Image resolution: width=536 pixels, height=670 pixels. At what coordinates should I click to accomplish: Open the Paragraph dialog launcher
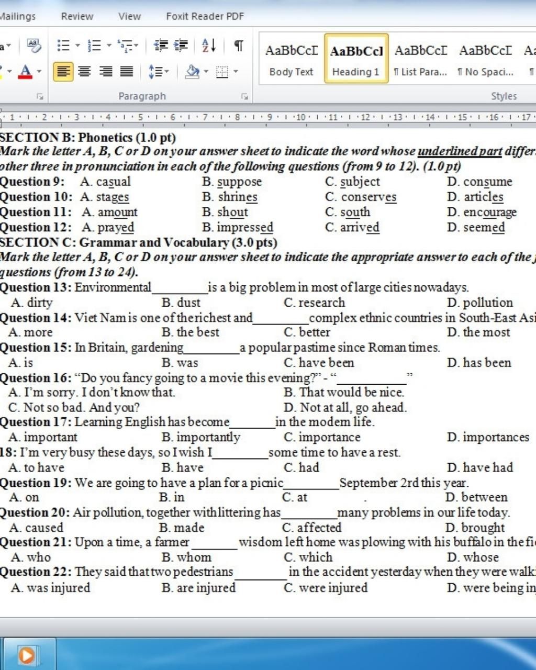point(244,97)
